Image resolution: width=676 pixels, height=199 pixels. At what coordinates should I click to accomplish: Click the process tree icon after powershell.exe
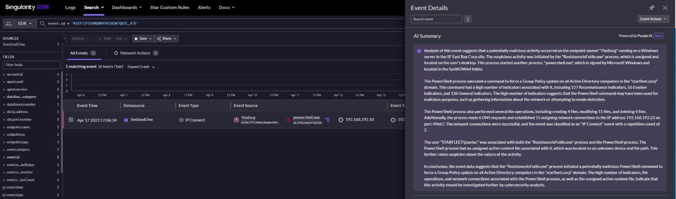coord(327,120)
